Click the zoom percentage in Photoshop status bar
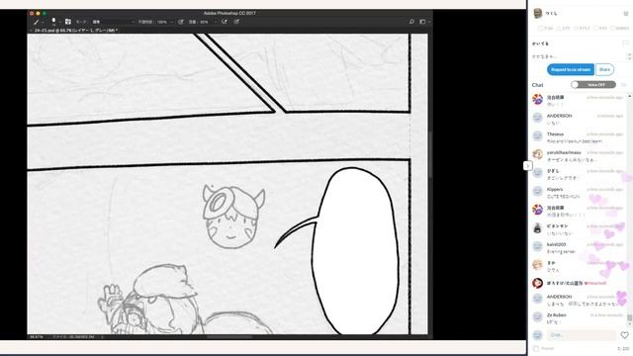Screen dimensions: 633x356 tap(37, 336)
